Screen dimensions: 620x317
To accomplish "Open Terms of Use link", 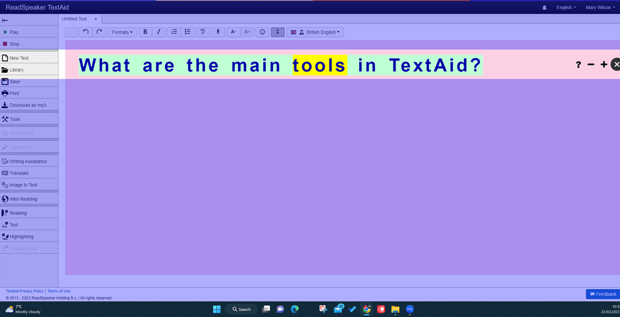I will pyautogui.click(x=59, y=291).
